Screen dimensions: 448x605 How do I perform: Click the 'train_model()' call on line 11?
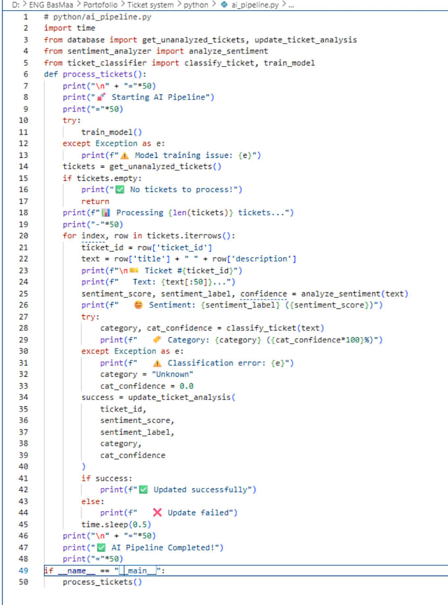point(111,132)
